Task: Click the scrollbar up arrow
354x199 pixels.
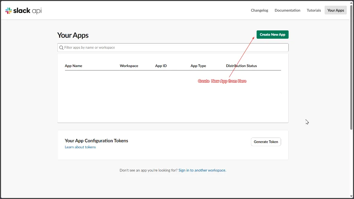Action: (x=351, y=3)
